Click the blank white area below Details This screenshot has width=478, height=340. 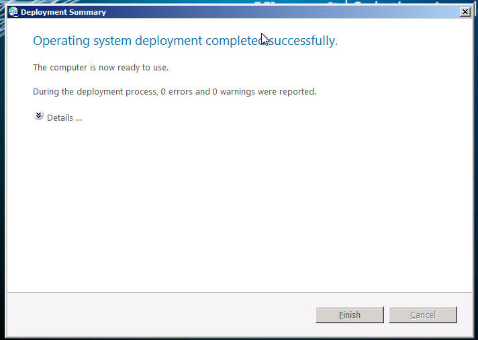coord(235,201)
